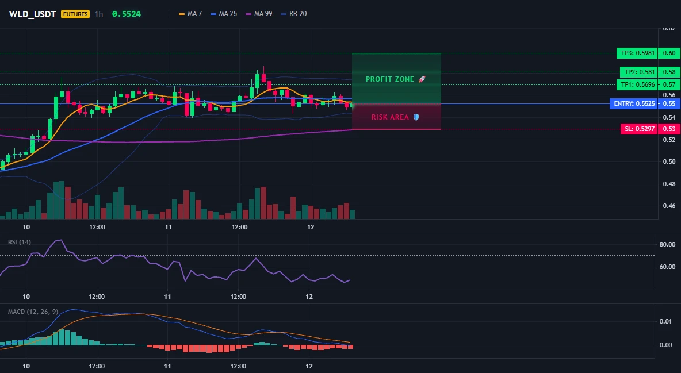Click the 80.00 RSI axis label
Screen dimensions: 681x373
tap(668, 244)
